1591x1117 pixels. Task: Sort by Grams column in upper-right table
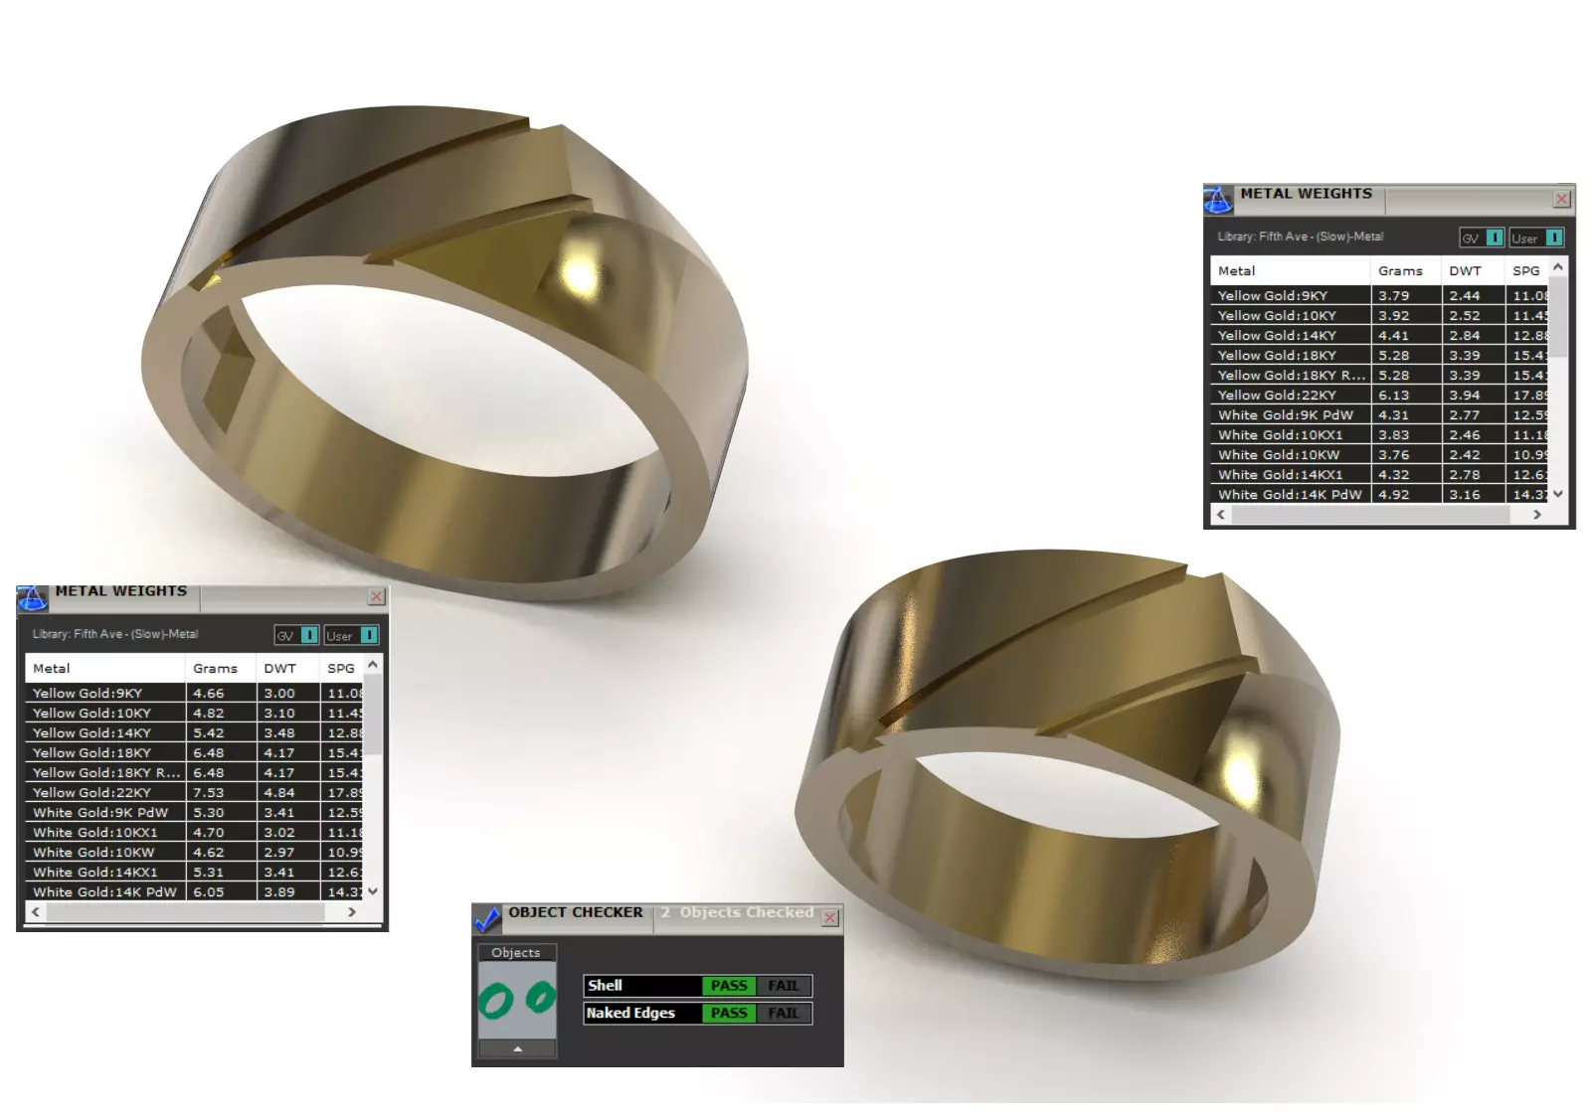[x=1406, y=270]
